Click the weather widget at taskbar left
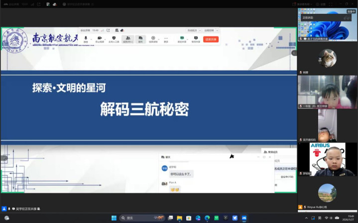 (7, 218)
